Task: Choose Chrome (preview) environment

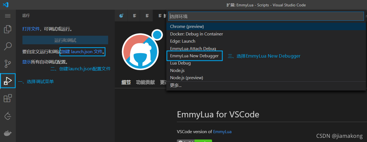Action: click(266, 27)
